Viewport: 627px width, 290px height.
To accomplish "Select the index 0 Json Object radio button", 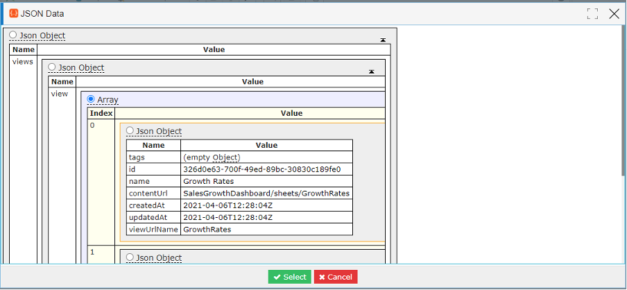I will (130, 130).
